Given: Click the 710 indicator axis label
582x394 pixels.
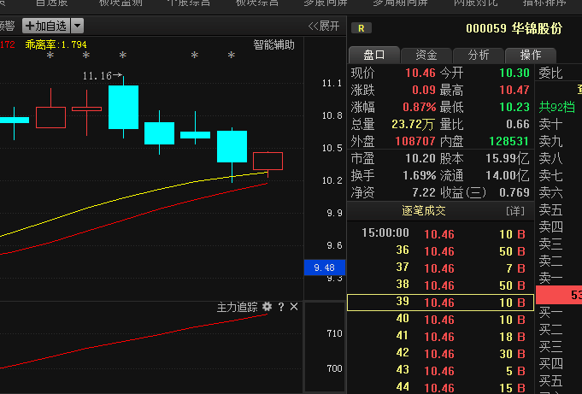Looking at the screenshot, I should click(334, 333).
